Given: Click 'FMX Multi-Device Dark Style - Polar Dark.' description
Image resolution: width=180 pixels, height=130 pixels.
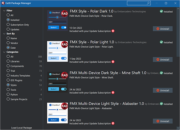Looking at the screenshot, I should point(91,16).
